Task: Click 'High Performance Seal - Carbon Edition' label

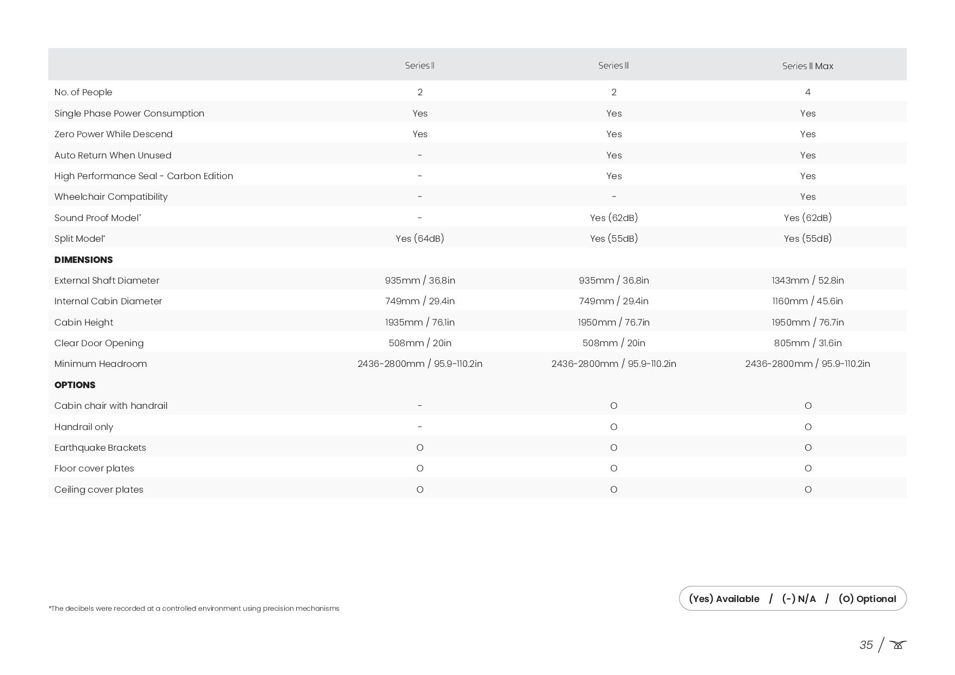Action: (144, 176)
